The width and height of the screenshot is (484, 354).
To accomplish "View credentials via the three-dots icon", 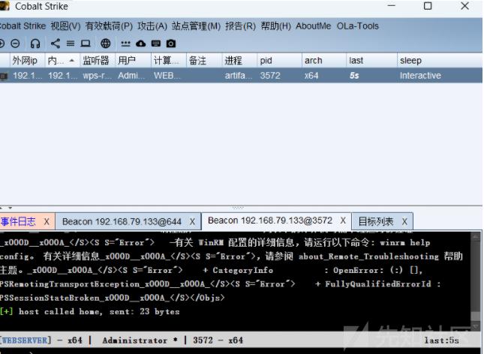I will (125, 43).
